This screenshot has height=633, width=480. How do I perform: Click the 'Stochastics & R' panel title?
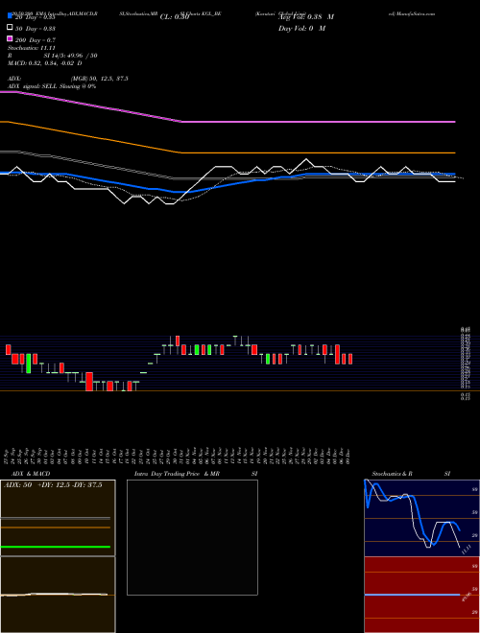click(x=392, y=474)
